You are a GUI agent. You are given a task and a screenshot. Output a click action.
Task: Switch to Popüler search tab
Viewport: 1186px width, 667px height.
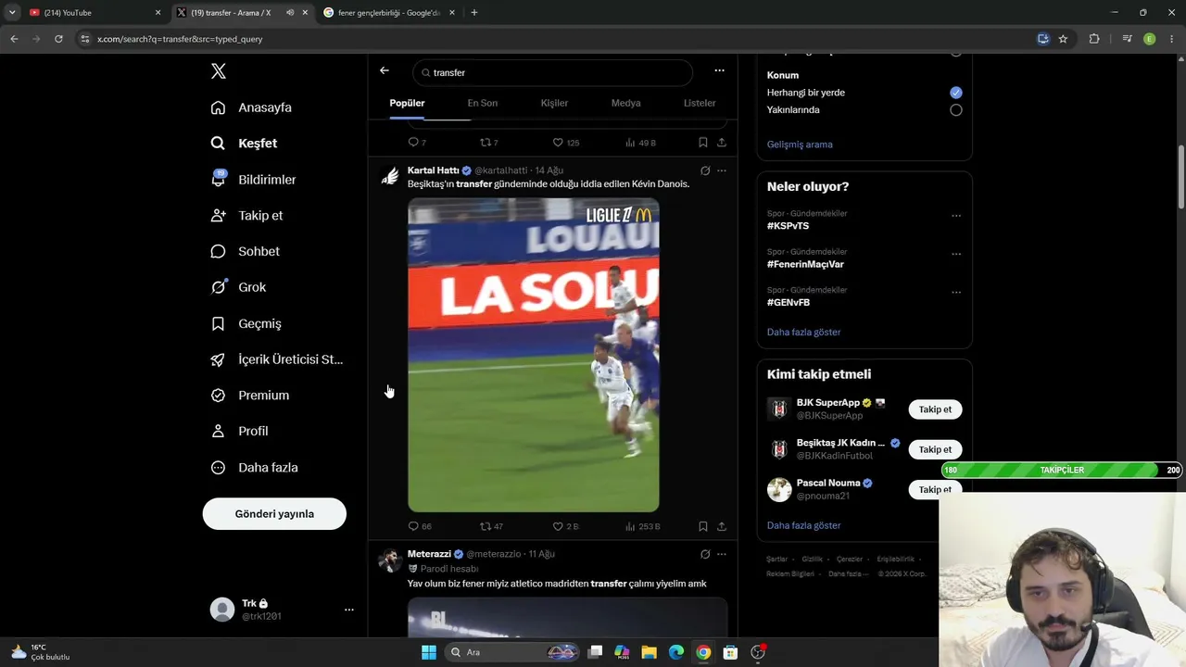tap(407, 103)
